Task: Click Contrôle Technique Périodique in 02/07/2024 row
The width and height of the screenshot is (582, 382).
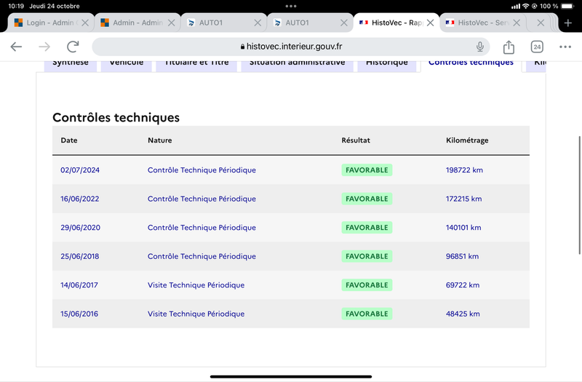Action: [x=202, y=170]
